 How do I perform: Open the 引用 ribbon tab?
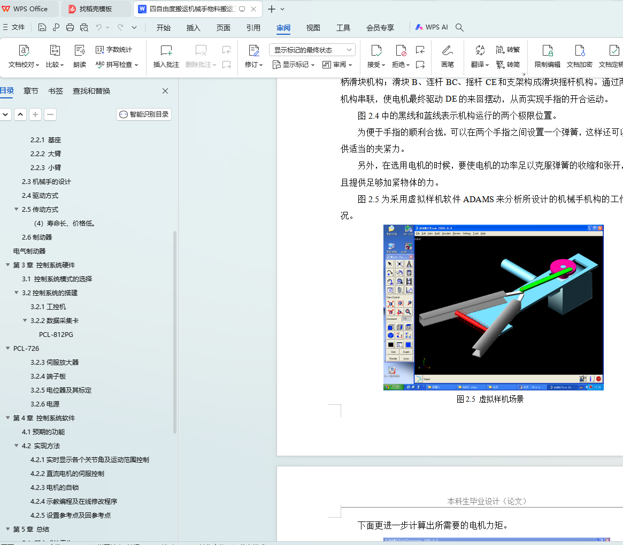[253, 27]
